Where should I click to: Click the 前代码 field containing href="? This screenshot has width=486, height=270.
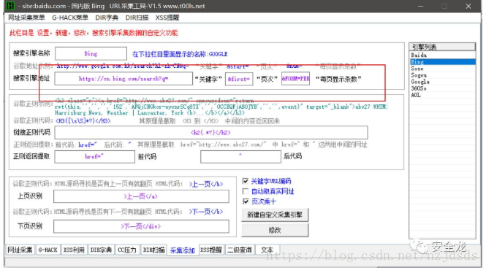(x=94, y=157)
